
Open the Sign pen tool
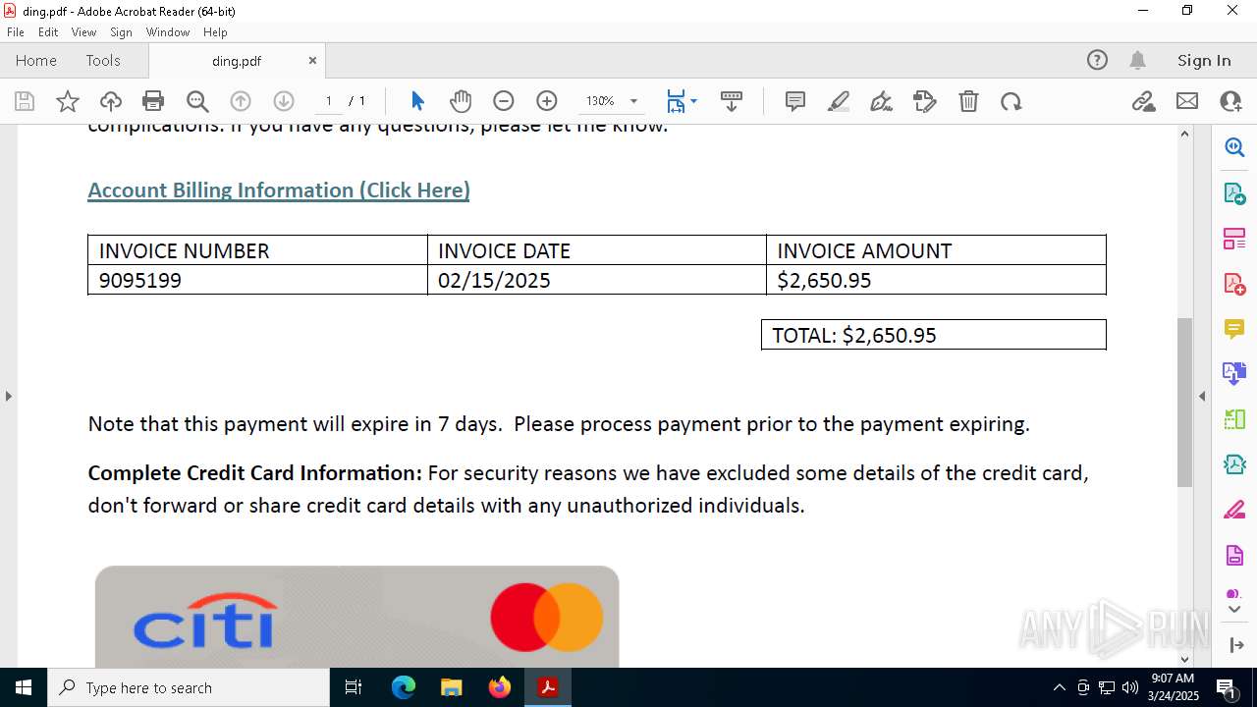click(x=882, y=101)
